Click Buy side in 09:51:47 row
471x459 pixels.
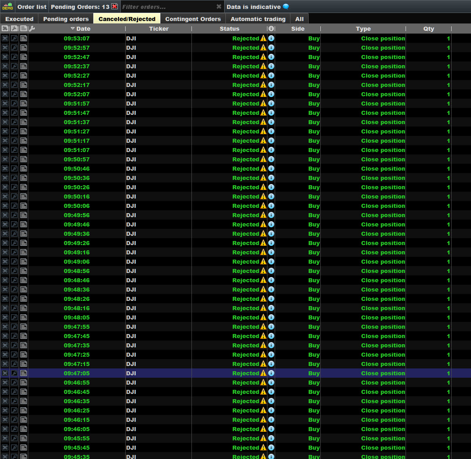click(314, 113)
